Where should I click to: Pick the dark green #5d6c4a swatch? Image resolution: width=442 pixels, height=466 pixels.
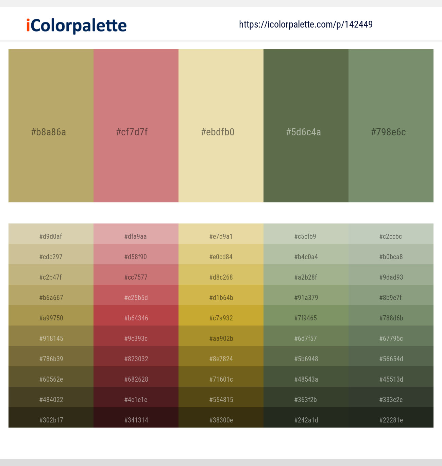306,126
